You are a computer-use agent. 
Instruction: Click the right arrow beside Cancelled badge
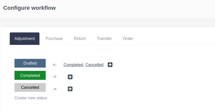pyautogui.click(x=55, y=89)
